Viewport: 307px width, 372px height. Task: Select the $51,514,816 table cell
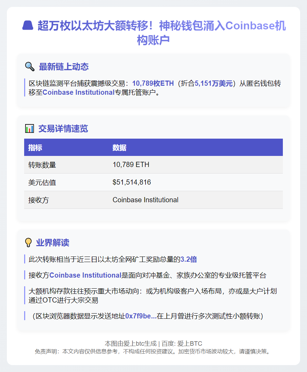132,182
